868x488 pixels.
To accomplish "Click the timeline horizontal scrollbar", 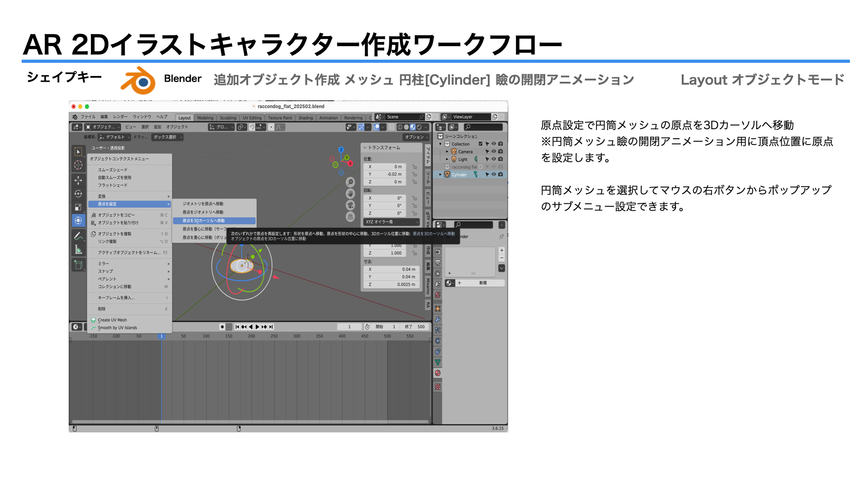I will [250, 422].
